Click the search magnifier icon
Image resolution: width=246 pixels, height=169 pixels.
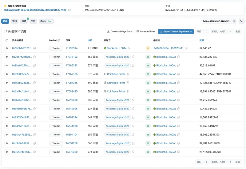242,21
